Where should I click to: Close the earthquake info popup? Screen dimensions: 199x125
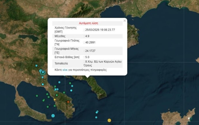pyautogui.click(x=125, y=21)
